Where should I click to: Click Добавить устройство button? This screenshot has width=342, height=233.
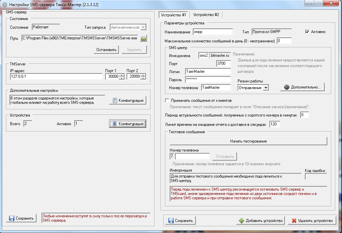pyautogui.click(x=261, y=221)
